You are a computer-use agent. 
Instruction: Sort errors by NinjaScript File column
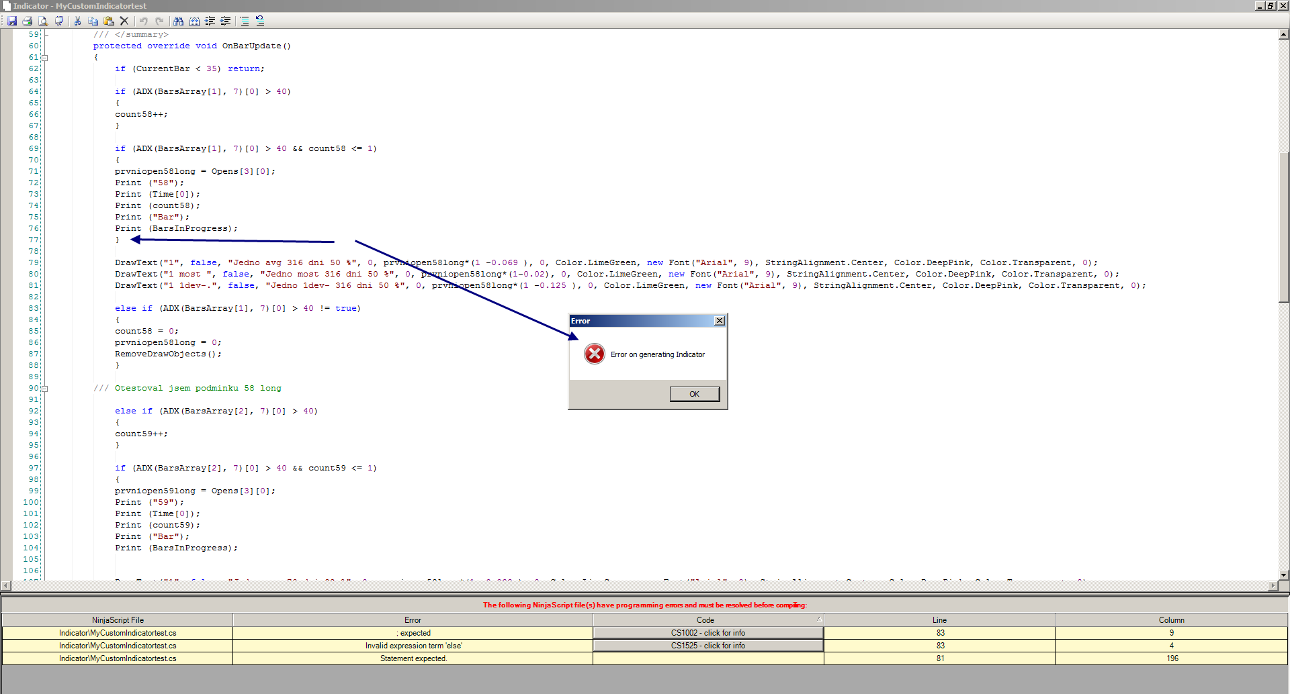[118, 620]
